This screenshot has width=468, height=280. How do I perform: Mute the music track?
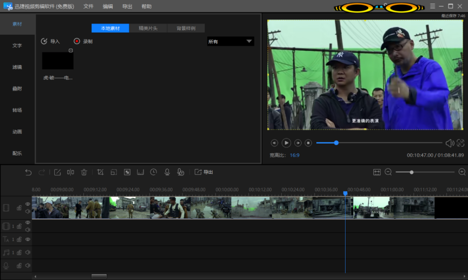coord(28,252)
